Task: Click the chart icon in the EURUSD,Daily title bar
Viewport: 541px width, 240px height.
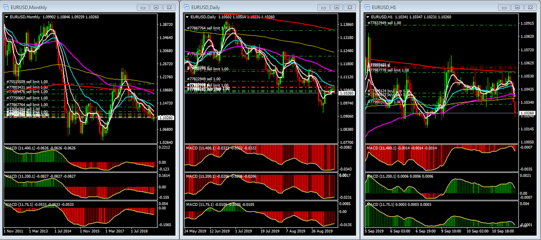Action: pos(188,7)
